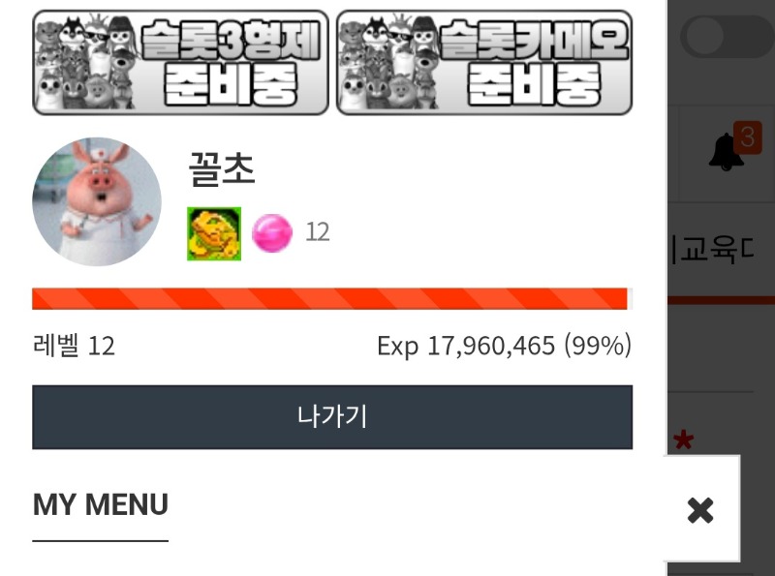Click the username 꼴초
The image size is (775, 576).
[x=222, y=169]
